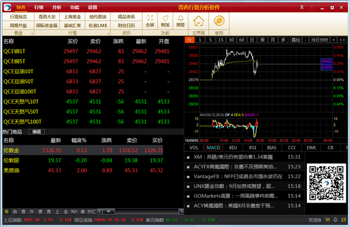This screenshot has width=350, height=227.
Task: Click the bell icon in the status bar
Action: tap(335, 220)
